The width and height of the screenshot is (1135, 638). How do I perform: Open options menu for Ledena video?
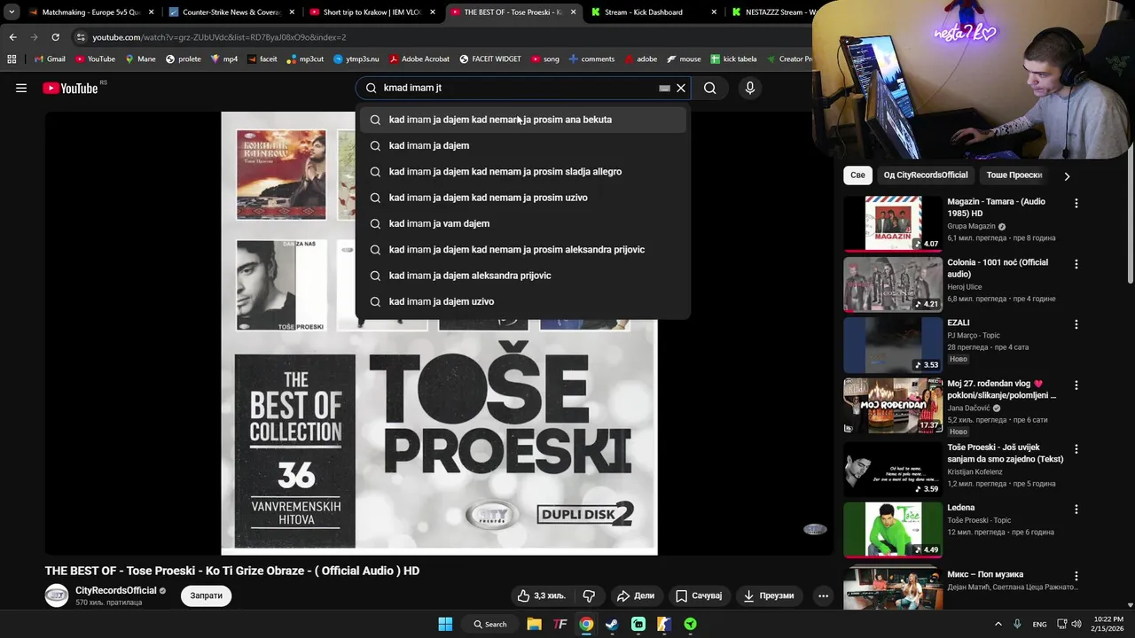(x=1076, y=510)
